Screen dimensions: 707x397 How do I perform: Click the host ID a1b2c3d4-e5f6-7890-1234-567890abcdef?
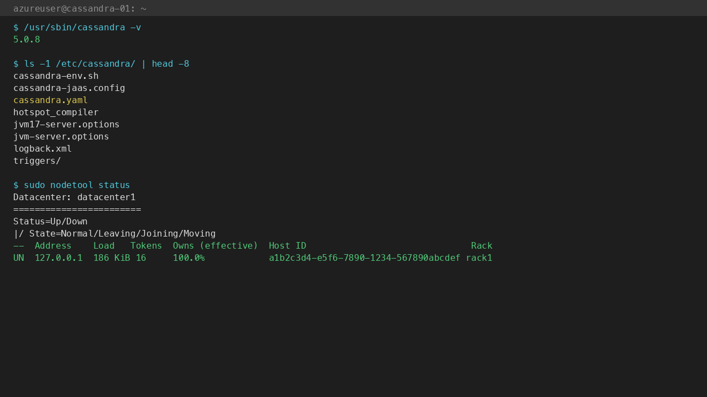pyautogui.click(x=365, y=258)
